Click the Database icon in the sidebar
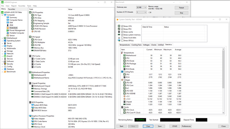The width and height of the screenshot is (230, 129). (x=5, y=69)
